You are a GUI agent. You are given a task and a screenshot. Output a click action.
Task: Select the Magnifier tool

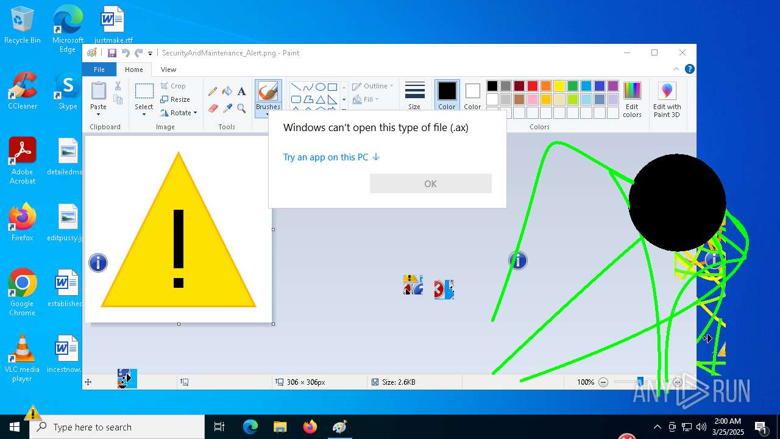point(241,109)
